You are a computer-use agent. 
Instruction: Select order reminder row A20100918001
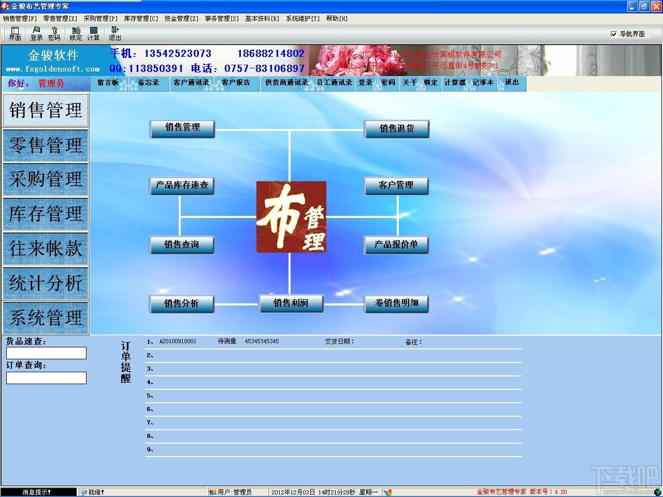(333, 342)
